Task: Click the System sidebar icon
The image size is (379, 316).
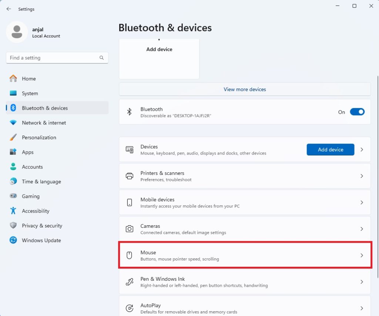Action: click(x=13, y=93)
